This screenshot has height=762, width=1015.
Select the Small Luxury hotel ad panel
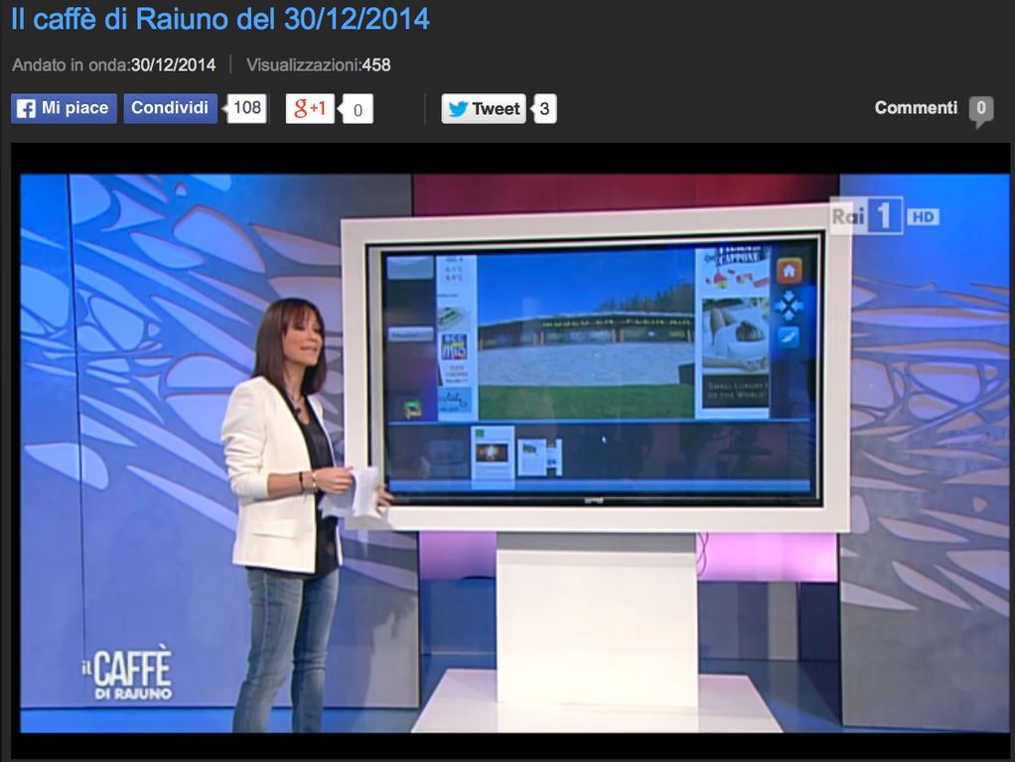(735, 333)
